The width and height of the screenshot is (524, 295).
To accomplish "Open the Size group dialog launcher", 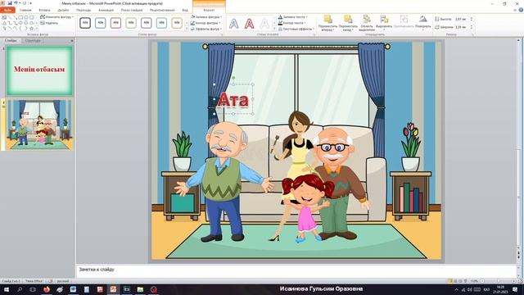I will coord(472,34).
